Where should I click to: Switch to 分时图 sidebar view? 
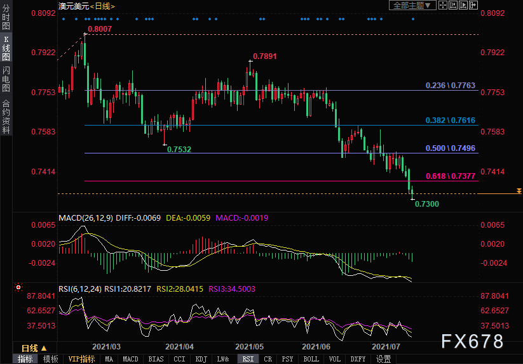6,17
